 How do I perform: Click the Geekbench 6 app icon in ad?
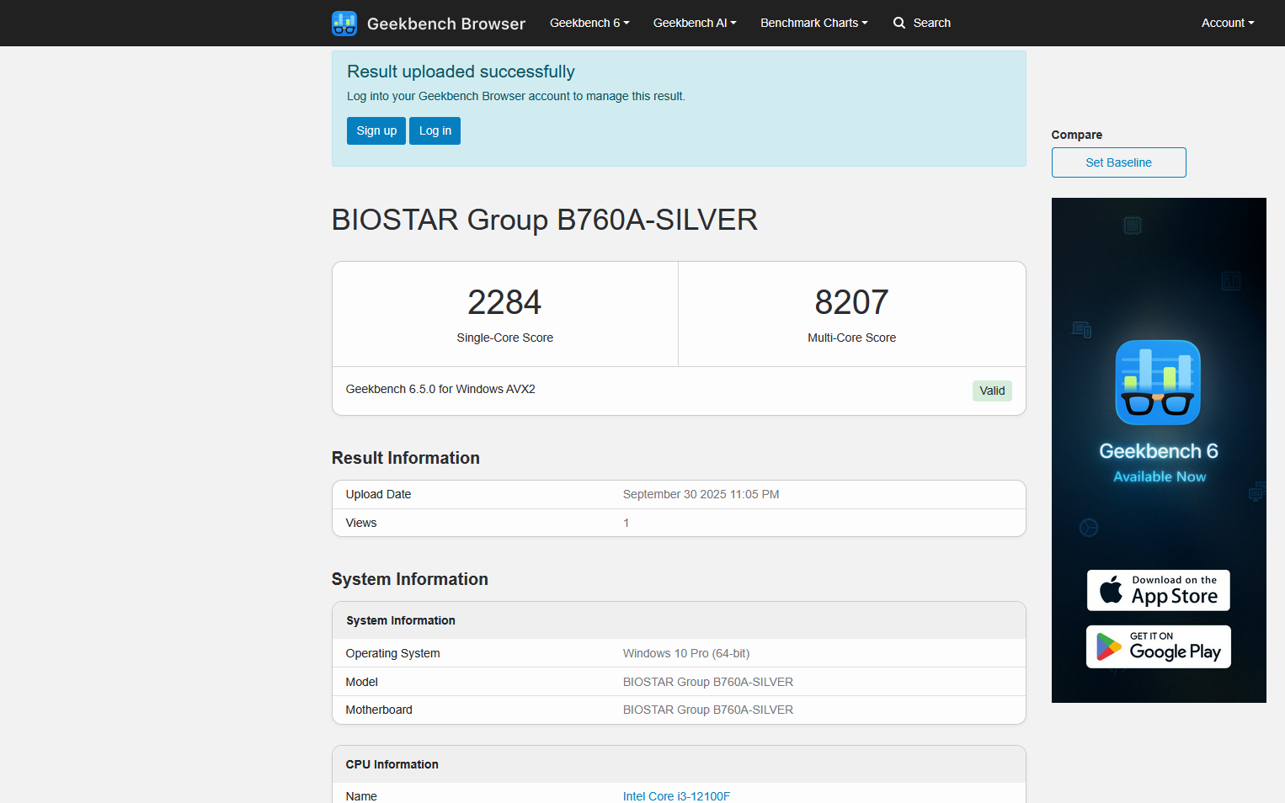[x=1158, y=382]
